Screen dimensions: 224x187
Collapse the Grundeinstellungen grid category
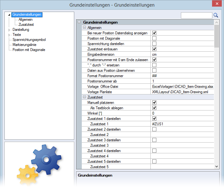pos(79,22)
